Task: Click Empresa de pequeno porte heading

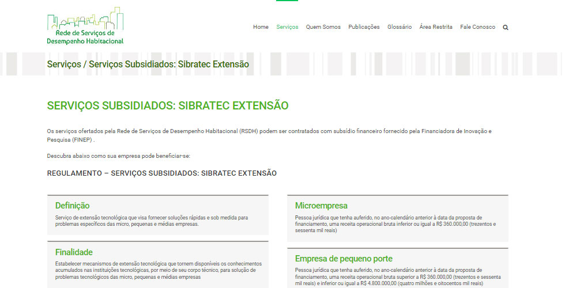Action: [344, 259]
